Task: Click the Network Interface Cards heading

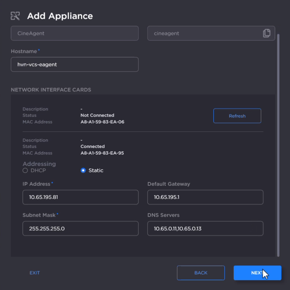Action: tap(51, 90)
